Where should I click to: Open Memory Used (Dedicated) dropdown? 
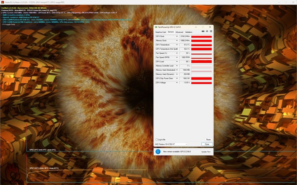(177, 70)
